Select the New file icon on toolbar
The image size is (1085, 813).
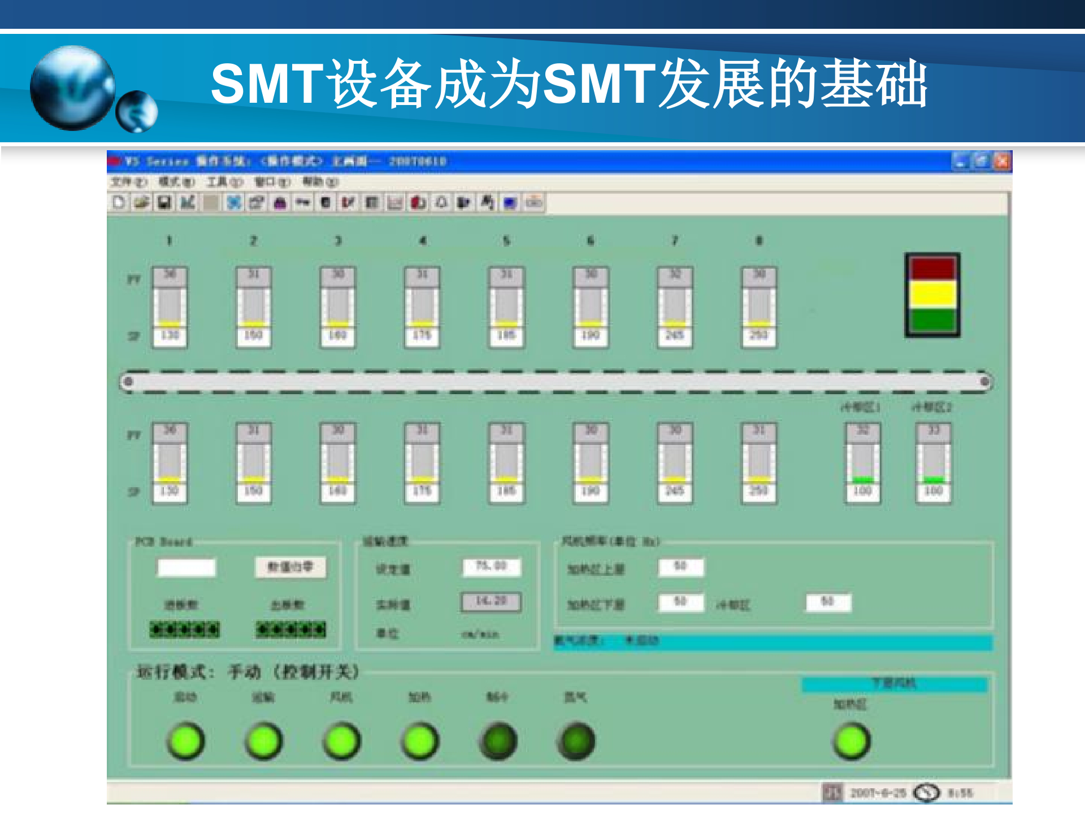(118, 204)
